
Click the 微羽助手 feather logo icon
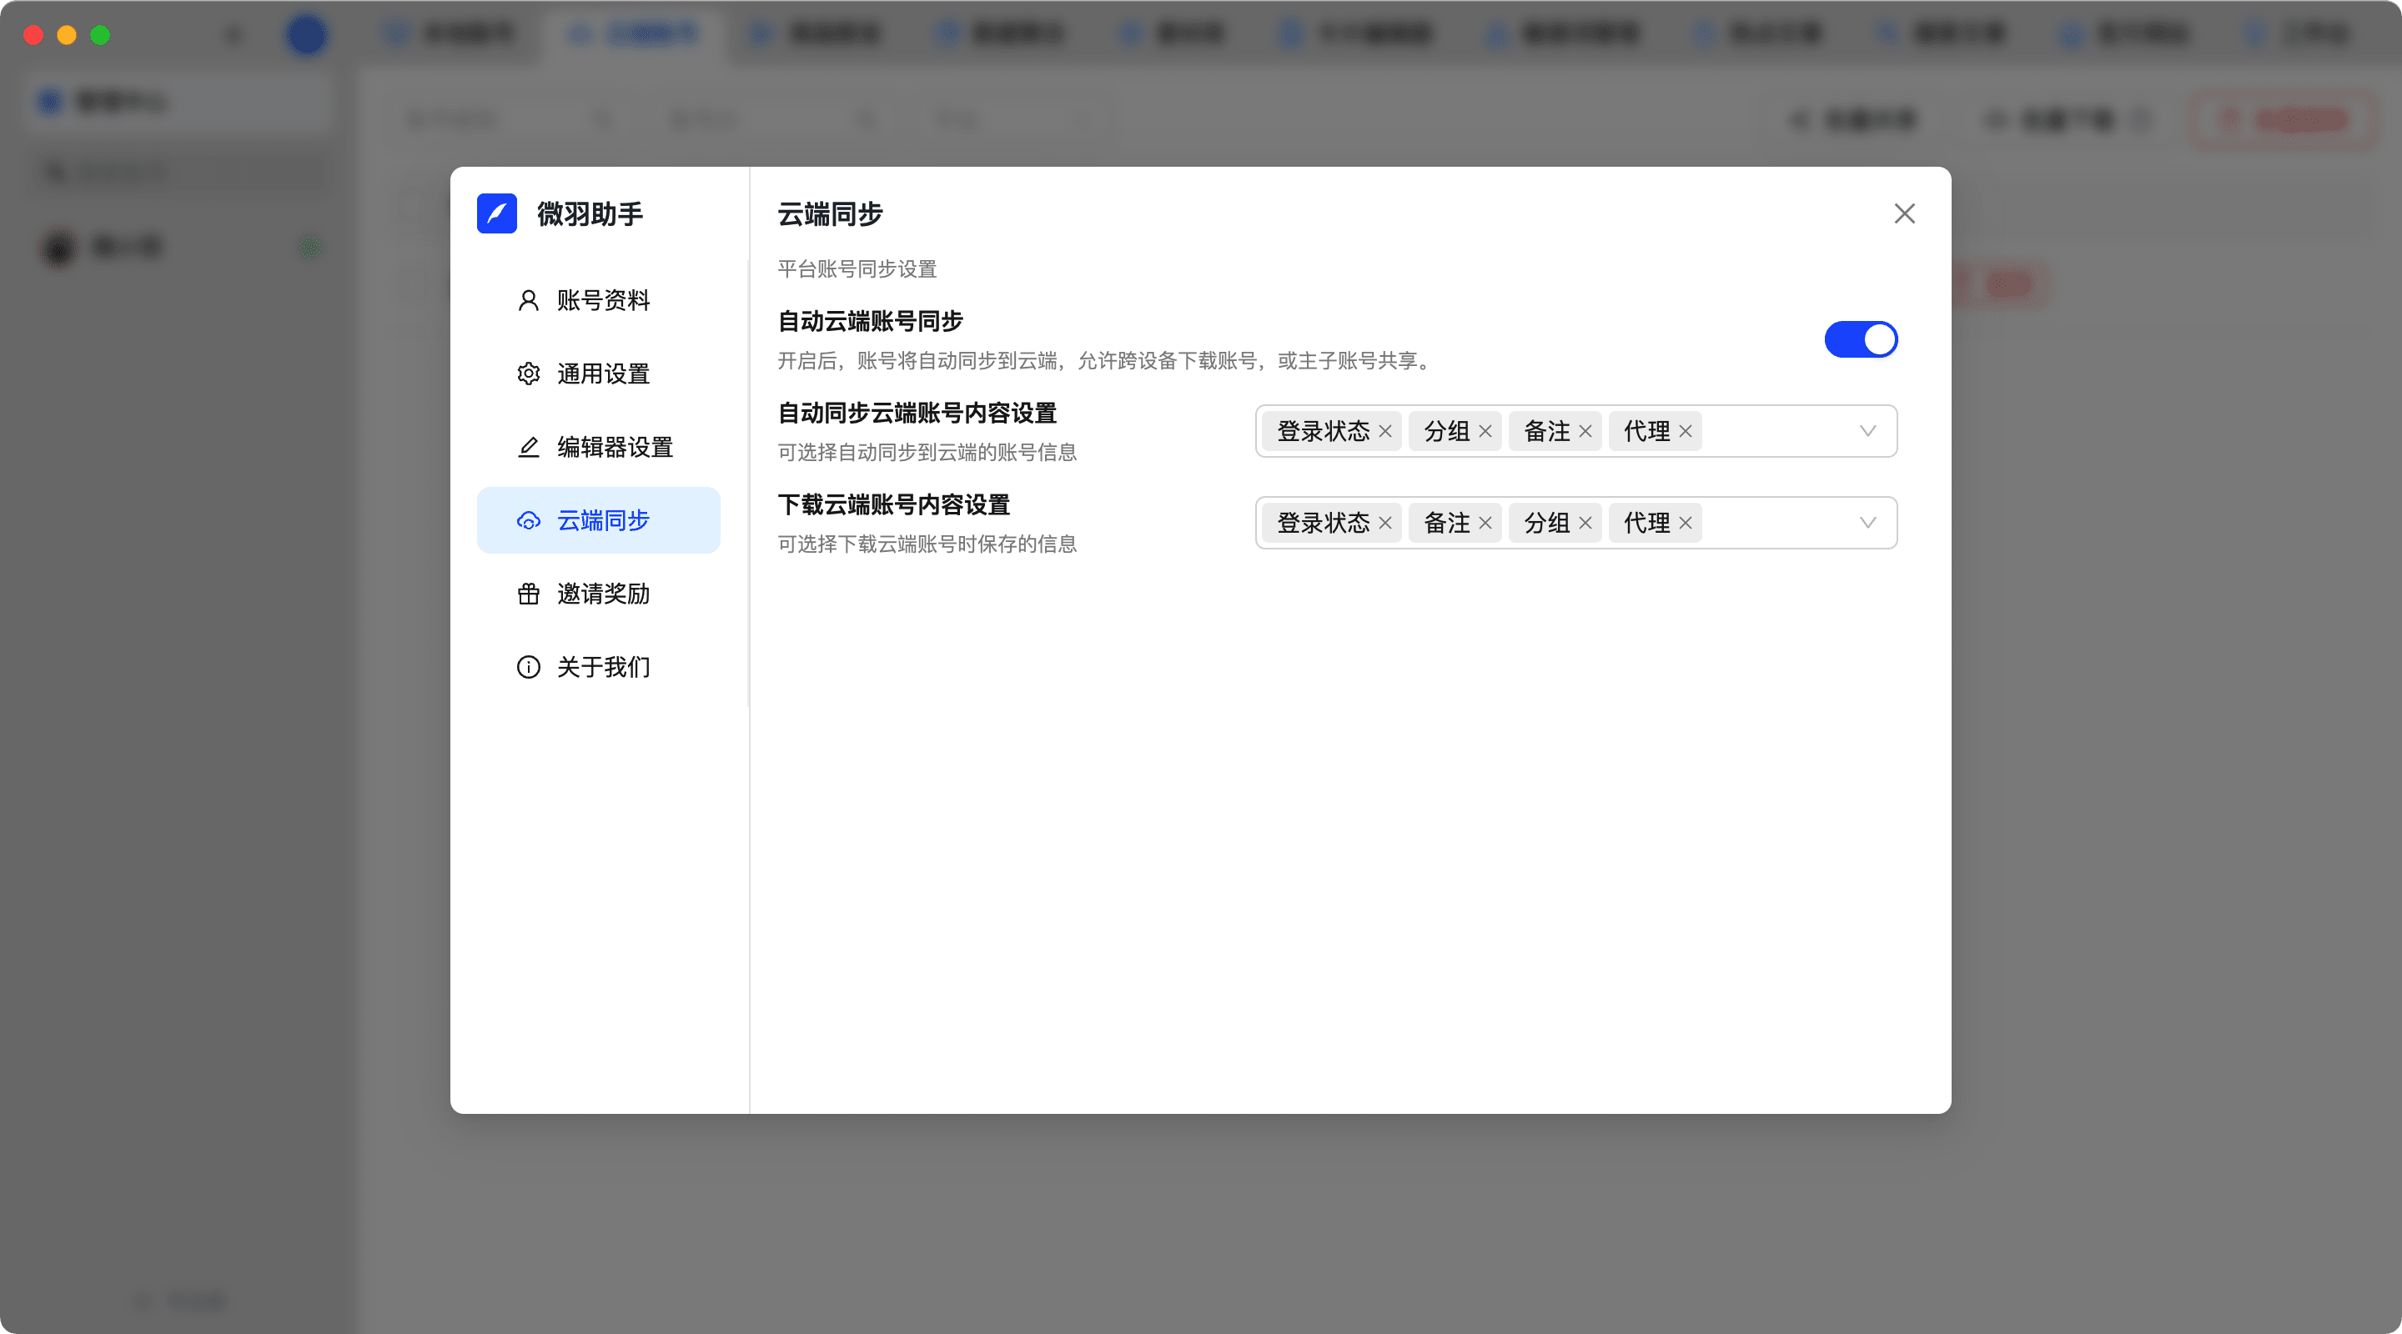[496, 213]
